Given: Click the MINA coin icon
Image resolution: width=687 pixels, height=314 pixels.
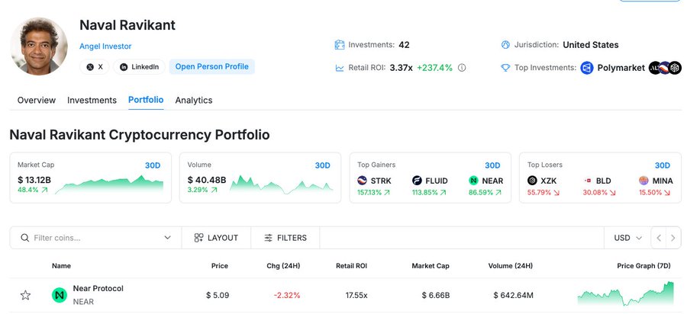Looking at the screenshot, I should point(643,181).
